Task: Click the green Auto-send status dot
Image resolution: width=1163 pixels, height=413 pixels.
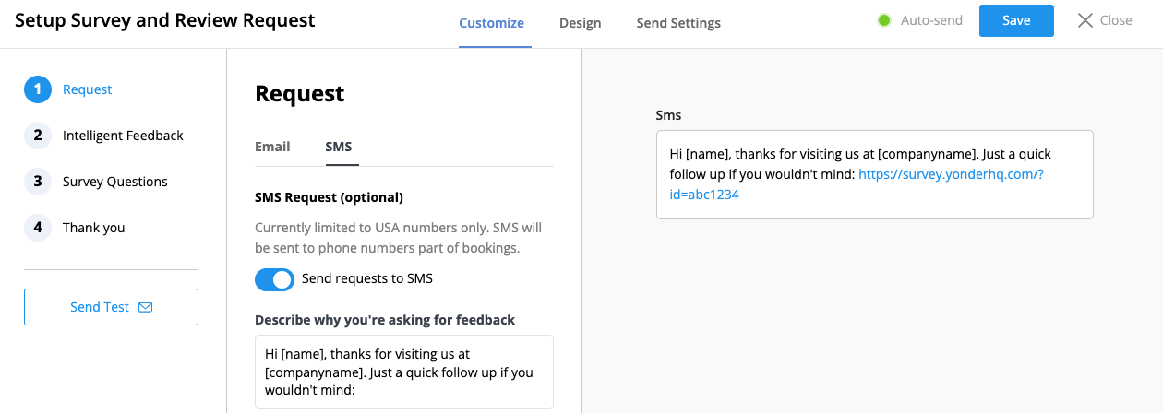Action: click(884, 20)
